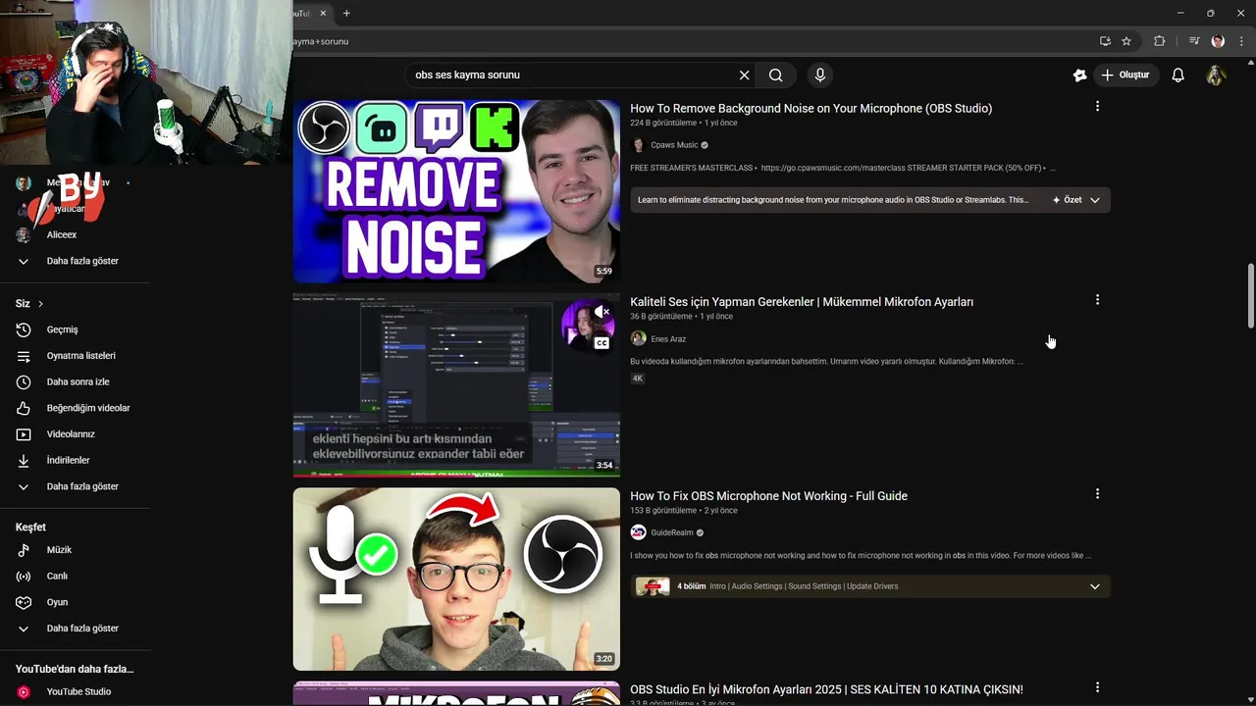The height and width of the screenshot is (706, 1256).
Task: Open options menu for Remove Background Noise video
Action: (x=1097, y=106)
